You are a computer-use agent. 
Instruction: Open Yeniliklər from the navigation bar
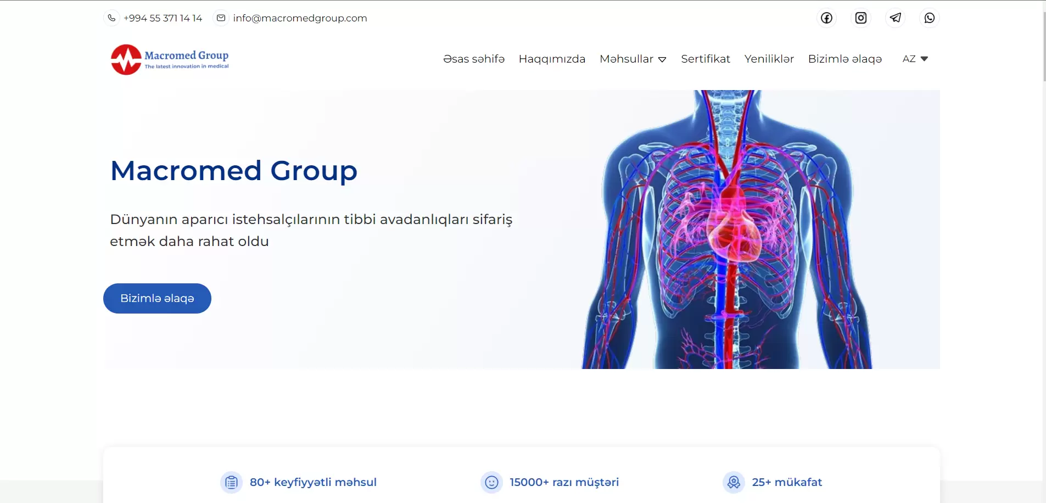click(x=769, y=59)
